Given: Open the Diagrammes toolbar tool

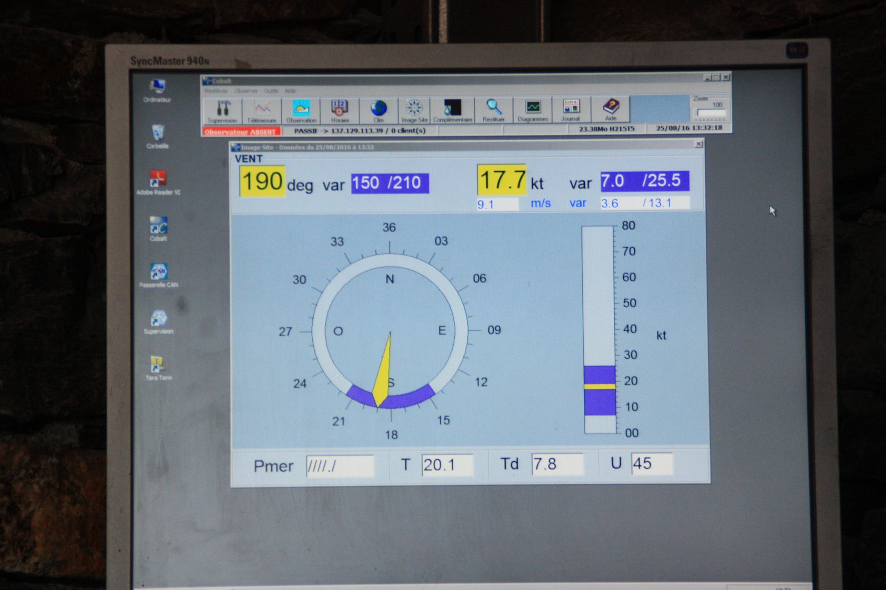Looking at the screenshot, I should [x=533, y=110].
